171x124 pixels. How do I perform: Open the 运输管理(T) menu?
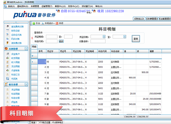pos(47,7)
